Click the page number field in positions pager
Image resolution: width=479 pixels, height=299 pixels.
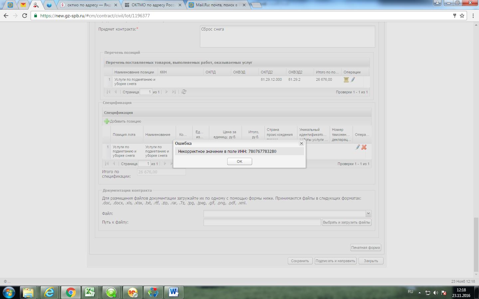(x=146, y=92)
